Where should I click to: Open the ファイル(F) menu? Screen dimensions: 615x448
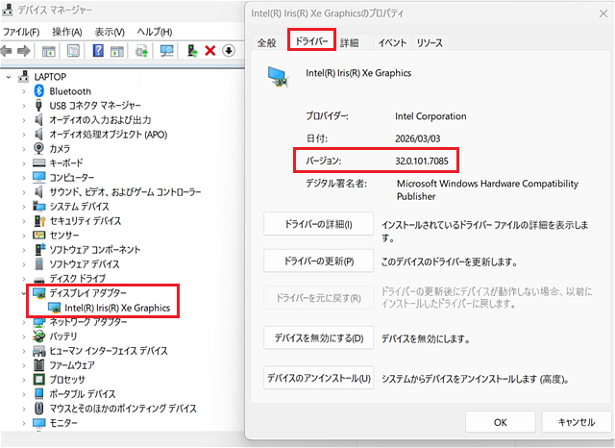point(21,32)
